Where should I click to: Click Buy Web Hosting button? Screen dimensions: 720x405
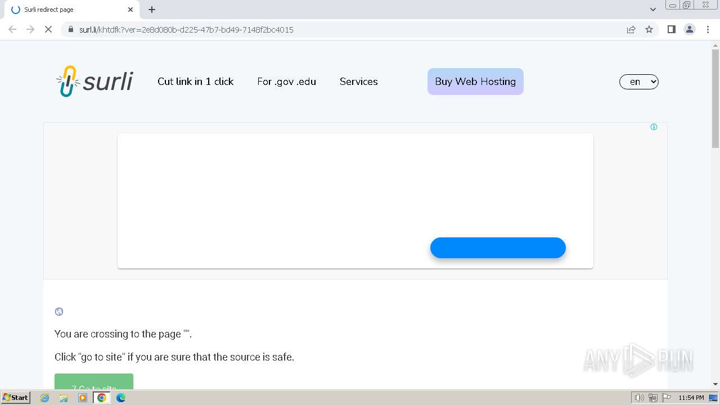point(475,82)
